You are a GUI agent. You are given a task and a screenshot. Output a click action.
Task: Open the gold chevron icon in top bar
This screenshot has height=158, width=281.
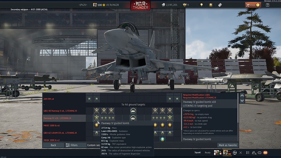point(211,5)
